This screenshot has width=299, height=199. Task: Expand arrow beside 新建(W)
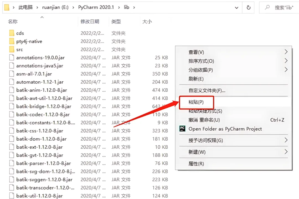pyautogui.click(x=286, y=152)
